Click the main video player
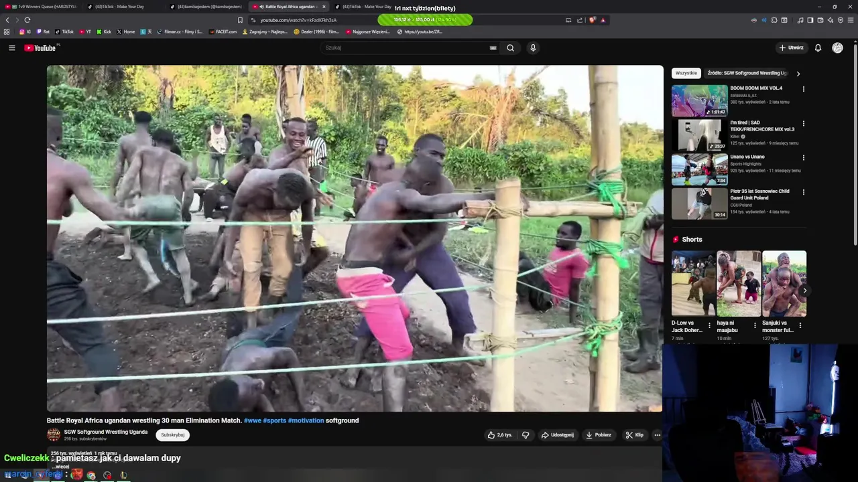 pyautogui.click(x=355, y=238)
